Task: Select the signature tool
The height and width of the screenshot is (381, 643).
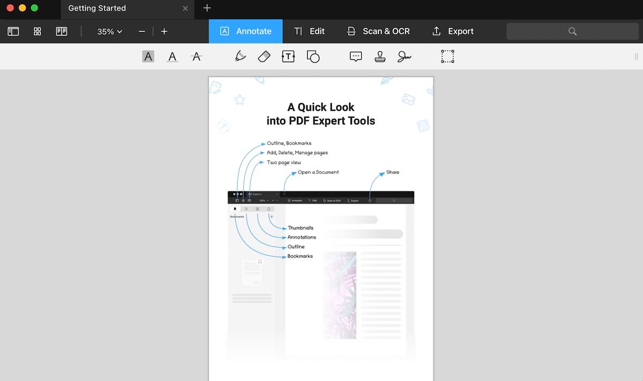Action: click(x=405, y=56)
